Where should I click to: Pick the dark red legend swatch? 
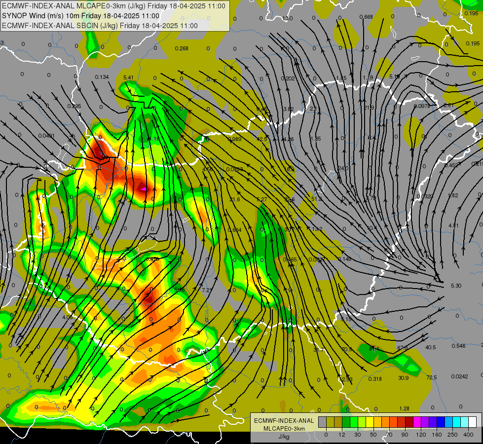pyautogui.click(x=409, y=422)
